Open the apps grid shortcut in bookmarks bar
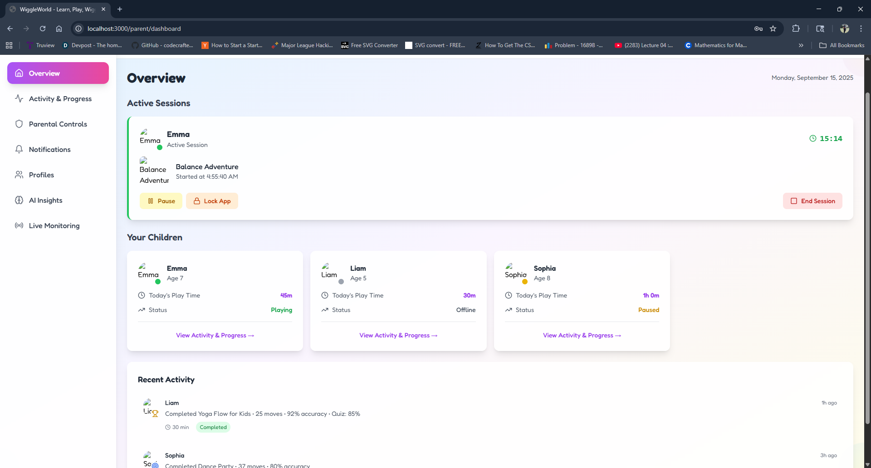Screen dimensions: 871x468 9,45
